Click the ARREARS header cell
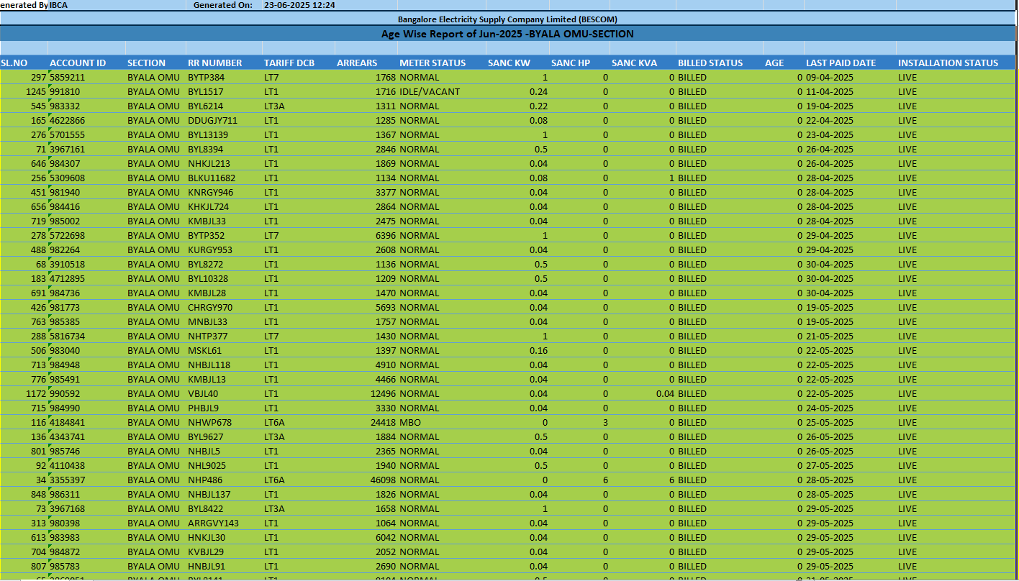 [x=366, y=63]
